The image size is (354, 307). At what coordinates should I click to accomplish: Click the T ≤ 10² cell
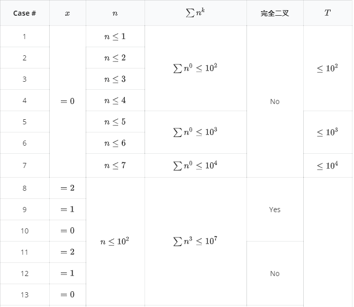[327, 69]
